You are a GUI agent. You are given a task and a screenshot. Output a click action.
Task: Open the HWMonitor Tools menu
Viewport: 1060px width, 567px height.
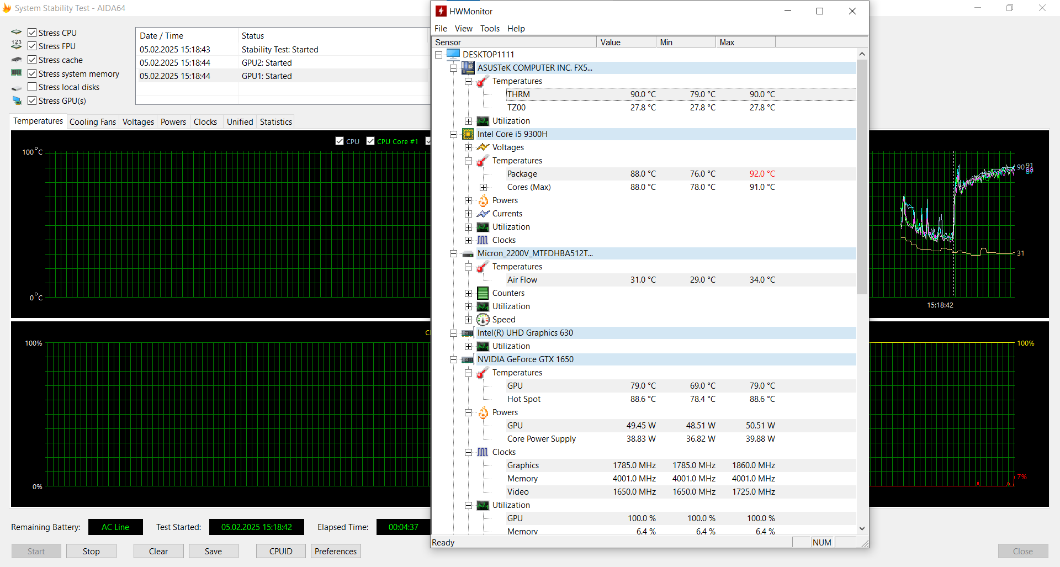[490, 29]
